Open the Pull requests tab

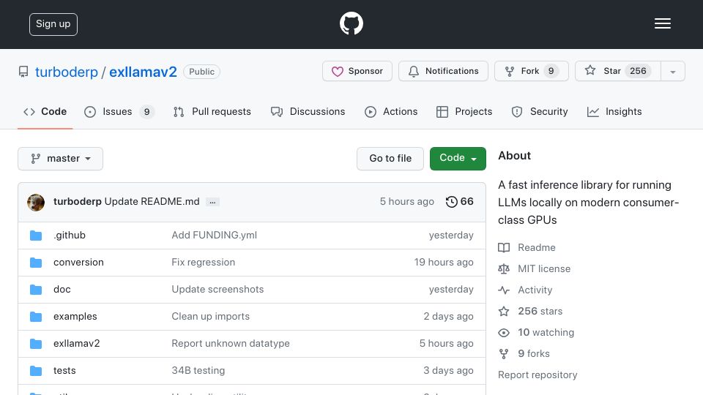point(212,111)
